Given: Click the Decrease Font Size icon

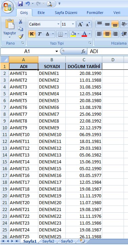Looking at the screenshot, I should click(x=88, y=24).
